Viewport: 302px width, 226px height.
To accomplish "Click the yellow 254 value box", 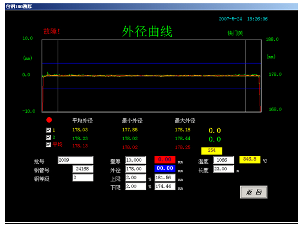I will coord(212,151).
